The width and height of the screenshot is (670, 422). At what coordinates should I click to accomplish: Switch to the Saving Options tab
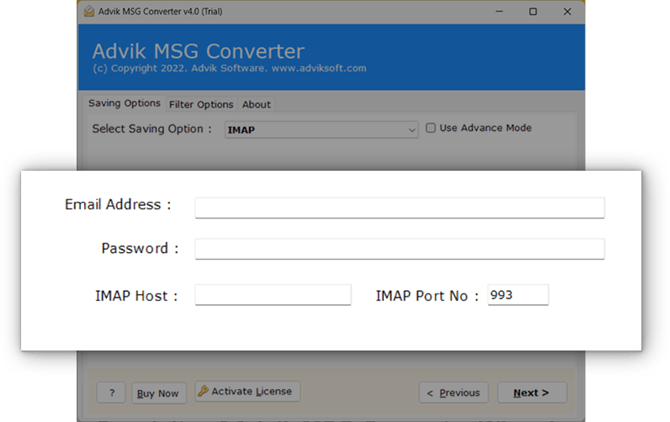coord(125,103)
